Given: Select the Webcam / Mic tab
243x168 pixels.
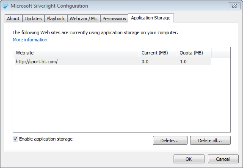Looking at the screenshot, I should [83, 19].
